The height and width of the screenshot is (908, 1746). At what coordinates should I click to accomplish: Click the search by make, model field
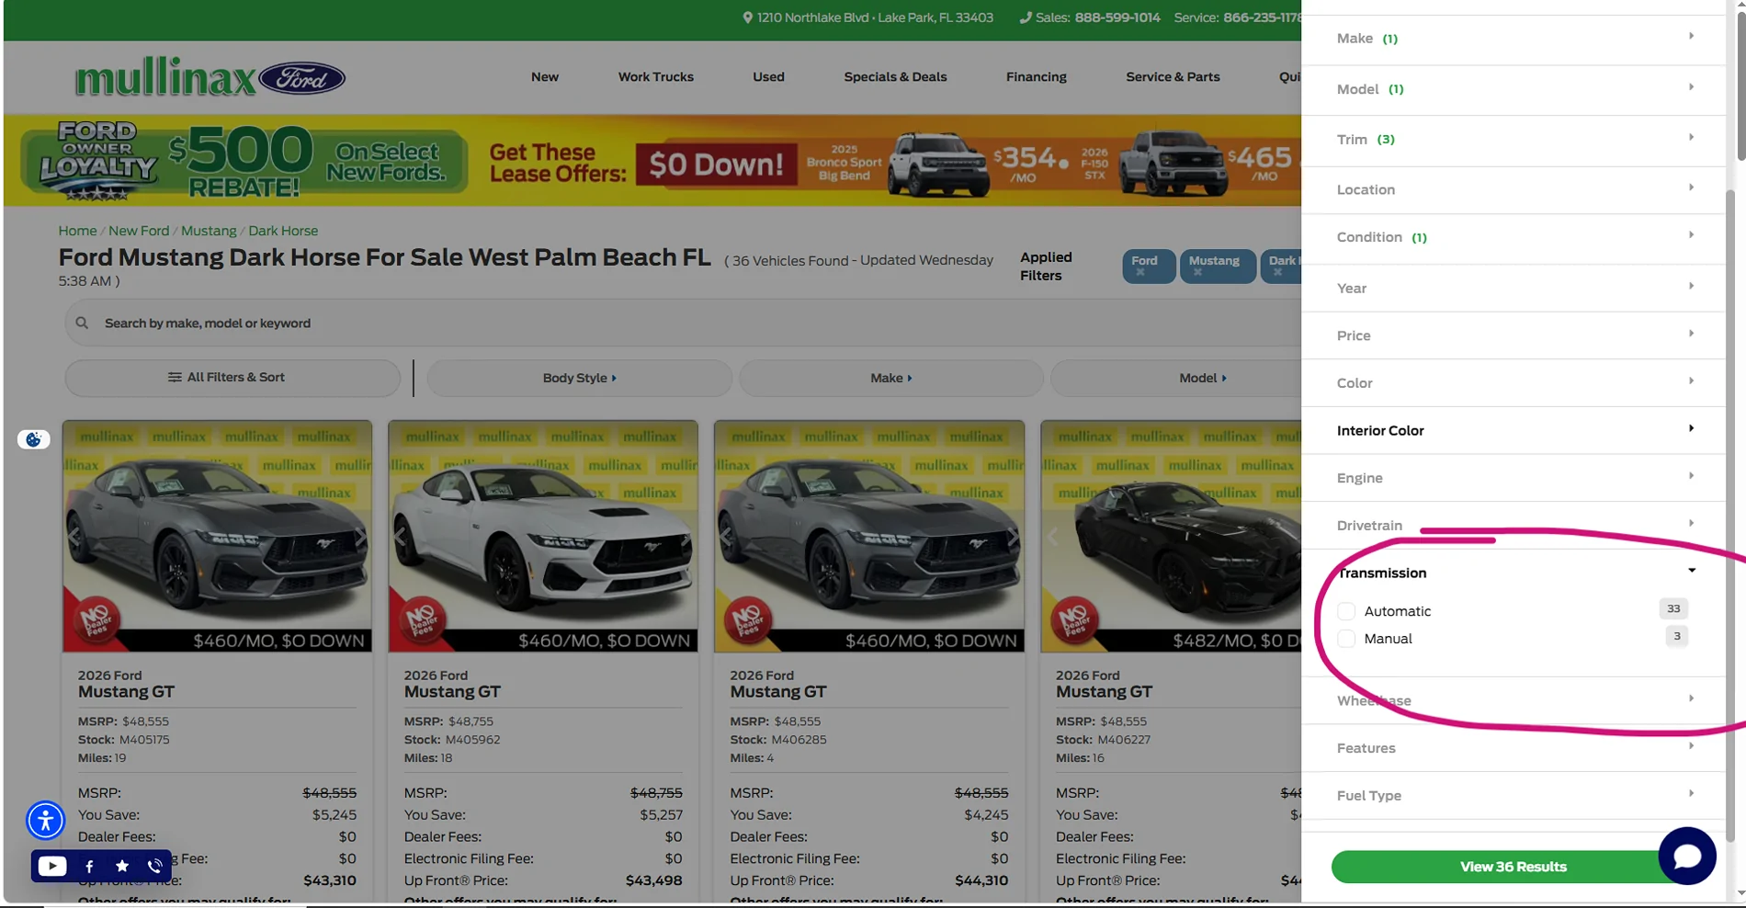click(683, 323)
